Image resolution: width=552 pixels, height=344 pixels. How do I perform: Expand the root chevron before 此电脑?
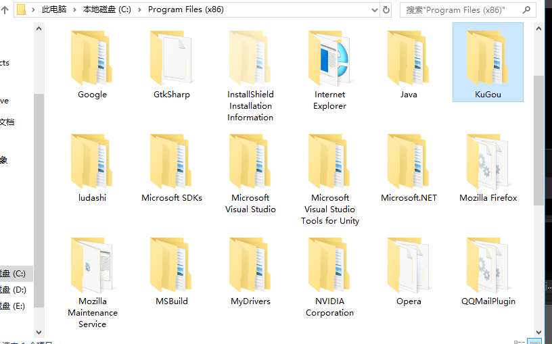click(x=33, y=10)
